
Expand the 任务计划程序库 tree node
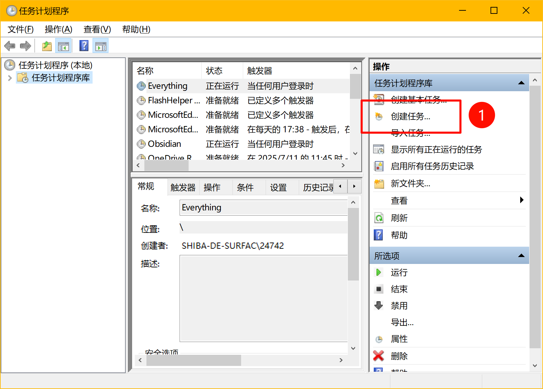pyautogui.click(x=10, y=78)
